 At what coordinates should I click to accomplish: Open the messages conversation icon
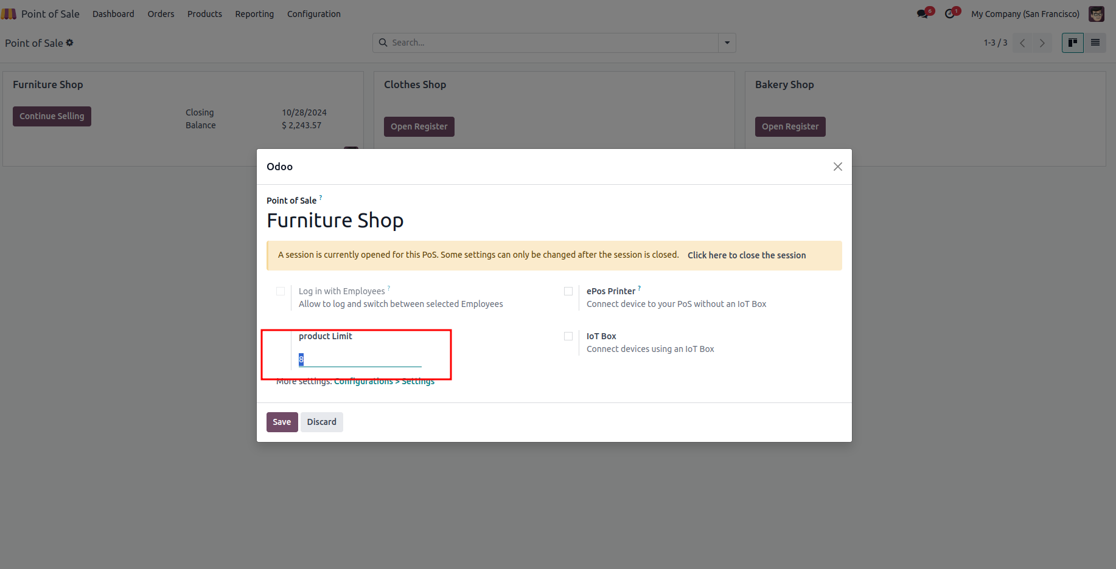pyautogui.click(x=923, y=13)
